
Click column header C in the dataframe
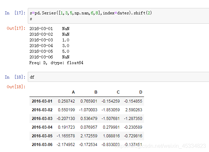[x=118, y=92]
